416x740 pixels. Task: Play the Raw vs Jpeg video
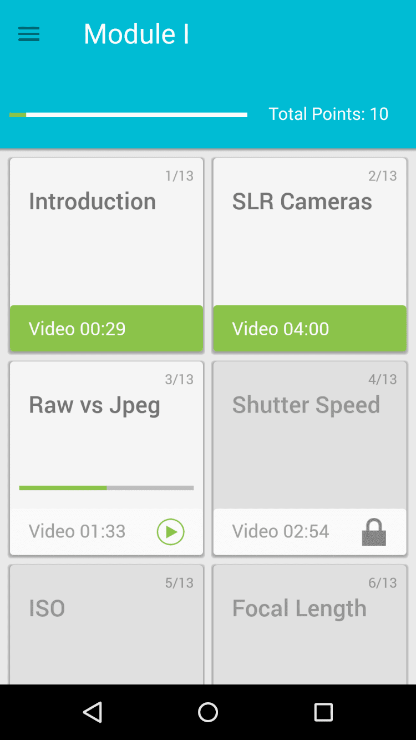pyautogui.click(x=170, y=532)
